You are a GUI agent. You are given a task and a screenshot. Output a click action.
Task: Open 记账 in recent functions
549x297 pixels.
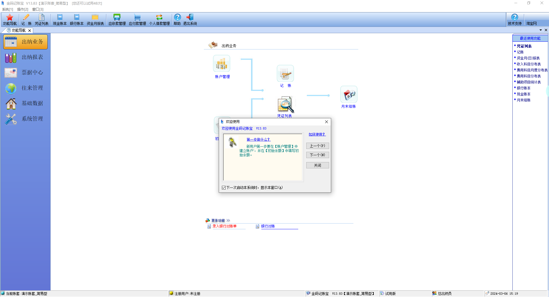(x=520, y=52)
